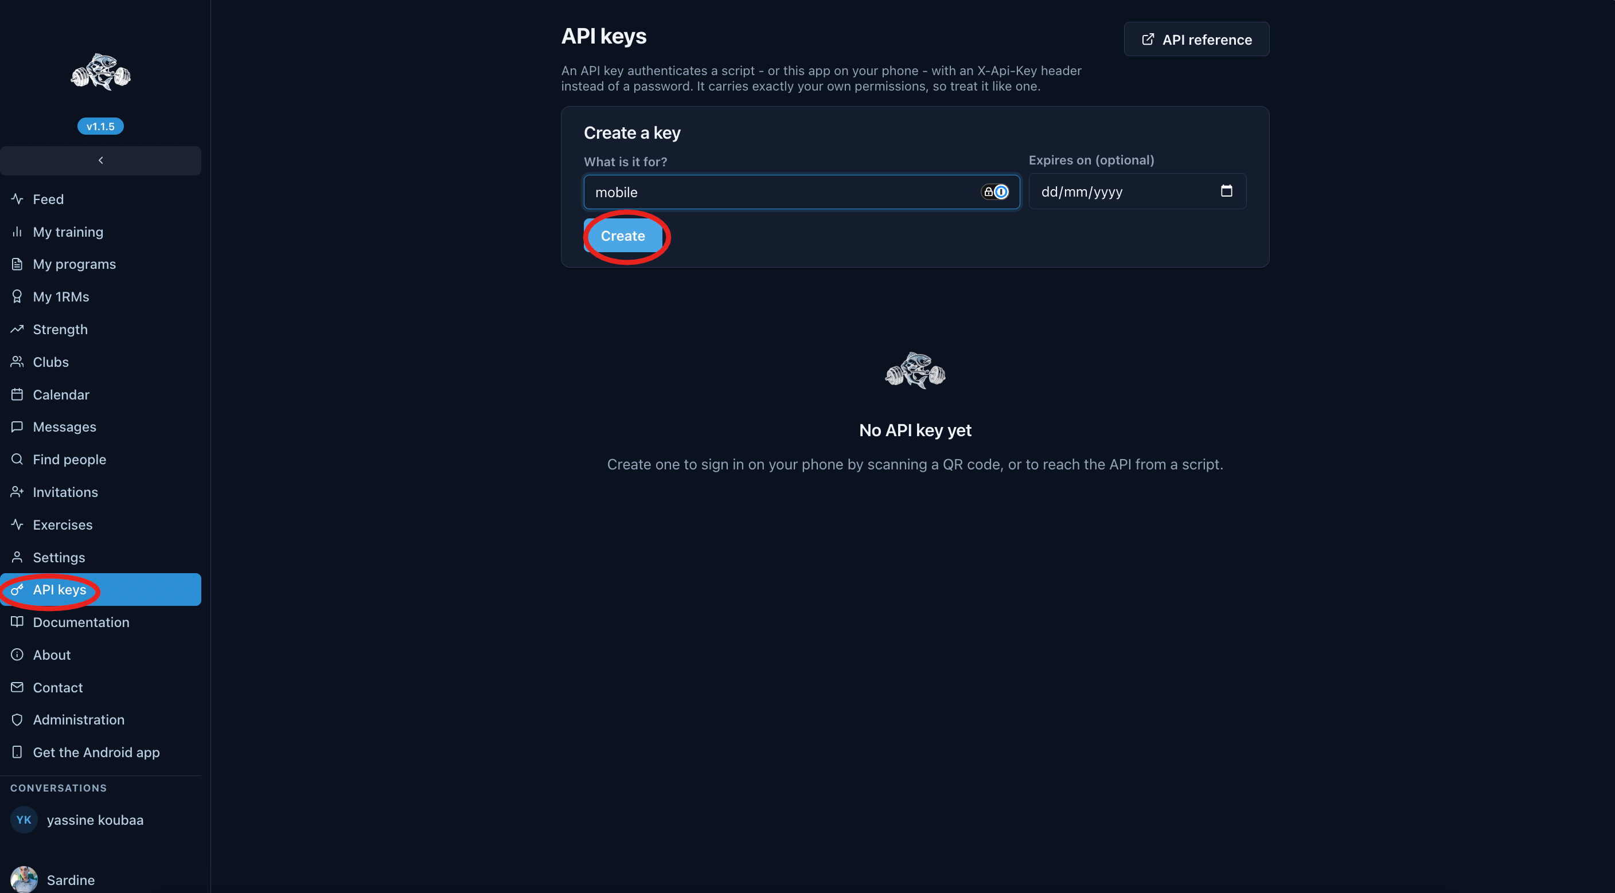Viewport: 1615px width, 893px height.
Task: Click the Invitations user-plus icon
Action: tap(17, 492)
